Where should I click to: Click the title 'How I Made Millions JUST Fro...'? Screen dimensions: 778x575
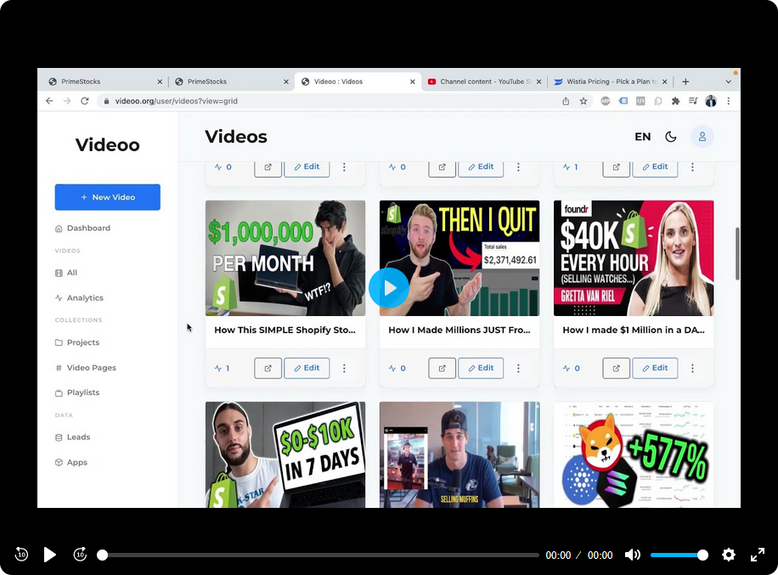[459, 330]
